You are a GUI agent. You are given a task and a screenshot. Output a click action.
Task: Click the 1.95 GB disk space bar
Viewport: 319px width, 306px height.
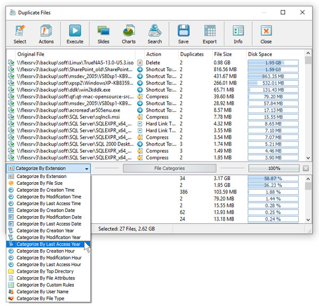coord(273,63)
